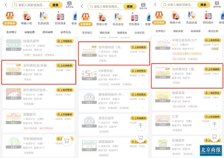
Task: Expand promotions chevron for 中祥五金电料土产
Action: pyautogui.click(x=217, y=59)
